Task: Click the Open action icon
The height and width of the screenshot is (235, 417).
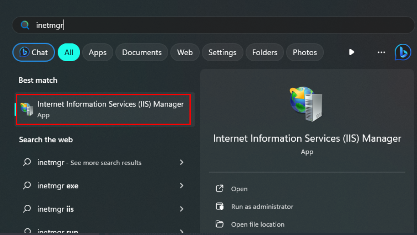Action: click(x=219, y=188)
